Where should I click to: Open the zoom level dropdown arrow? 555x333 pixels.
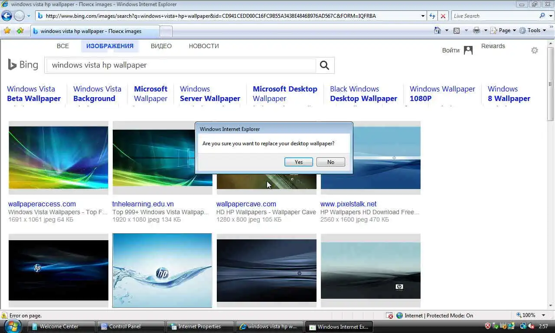click(x=544, y=315)
